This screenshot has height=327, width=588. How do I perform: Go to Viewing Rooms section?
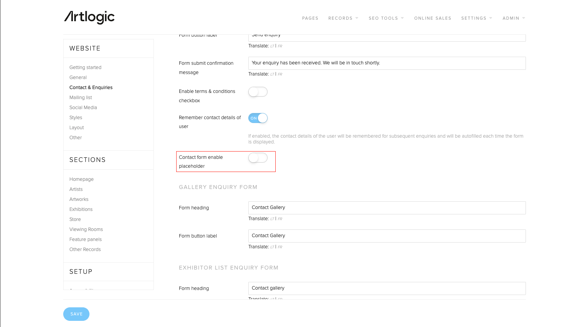86,229
